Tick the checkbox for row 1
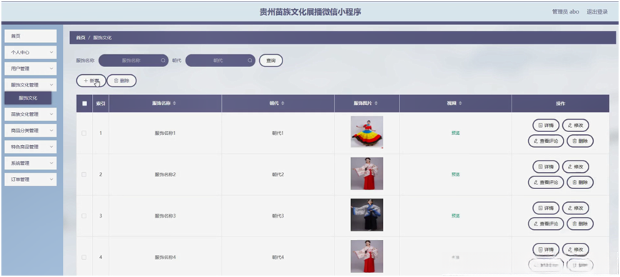620x277 pixels. 83,134
